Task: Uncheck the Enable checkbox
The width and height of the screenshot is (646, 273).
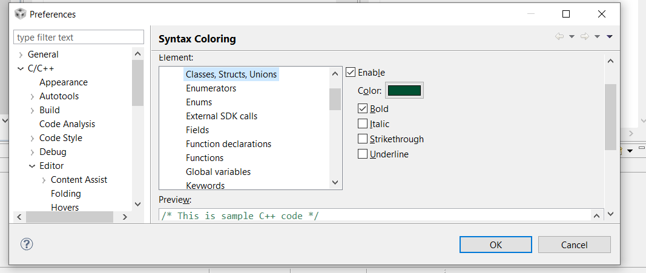Action: point(351,73)
